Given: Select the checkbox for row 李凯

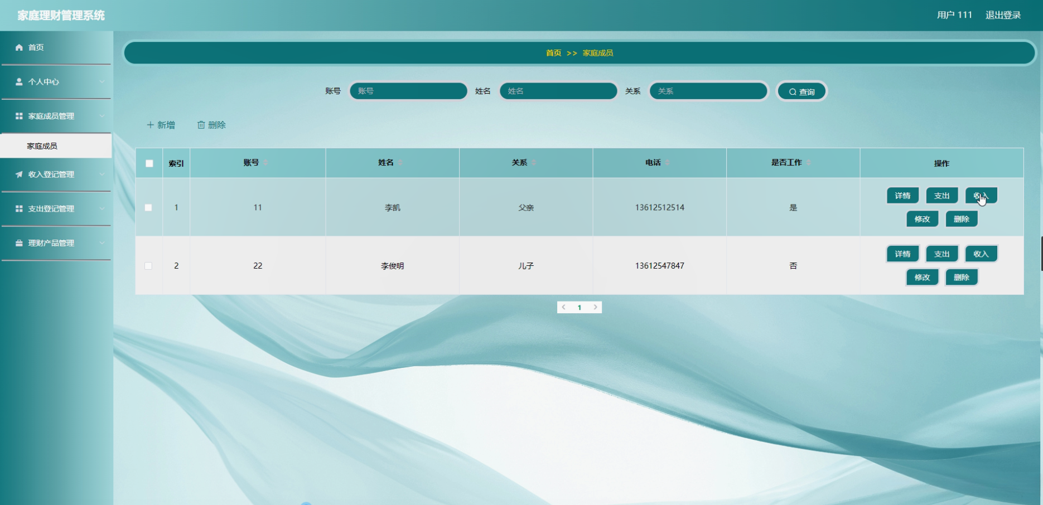Looking at the screenshot, I should click(148, 207).
